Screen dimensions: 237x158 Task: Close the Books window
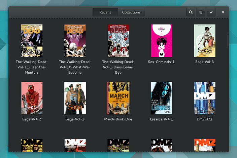(223, 12)
